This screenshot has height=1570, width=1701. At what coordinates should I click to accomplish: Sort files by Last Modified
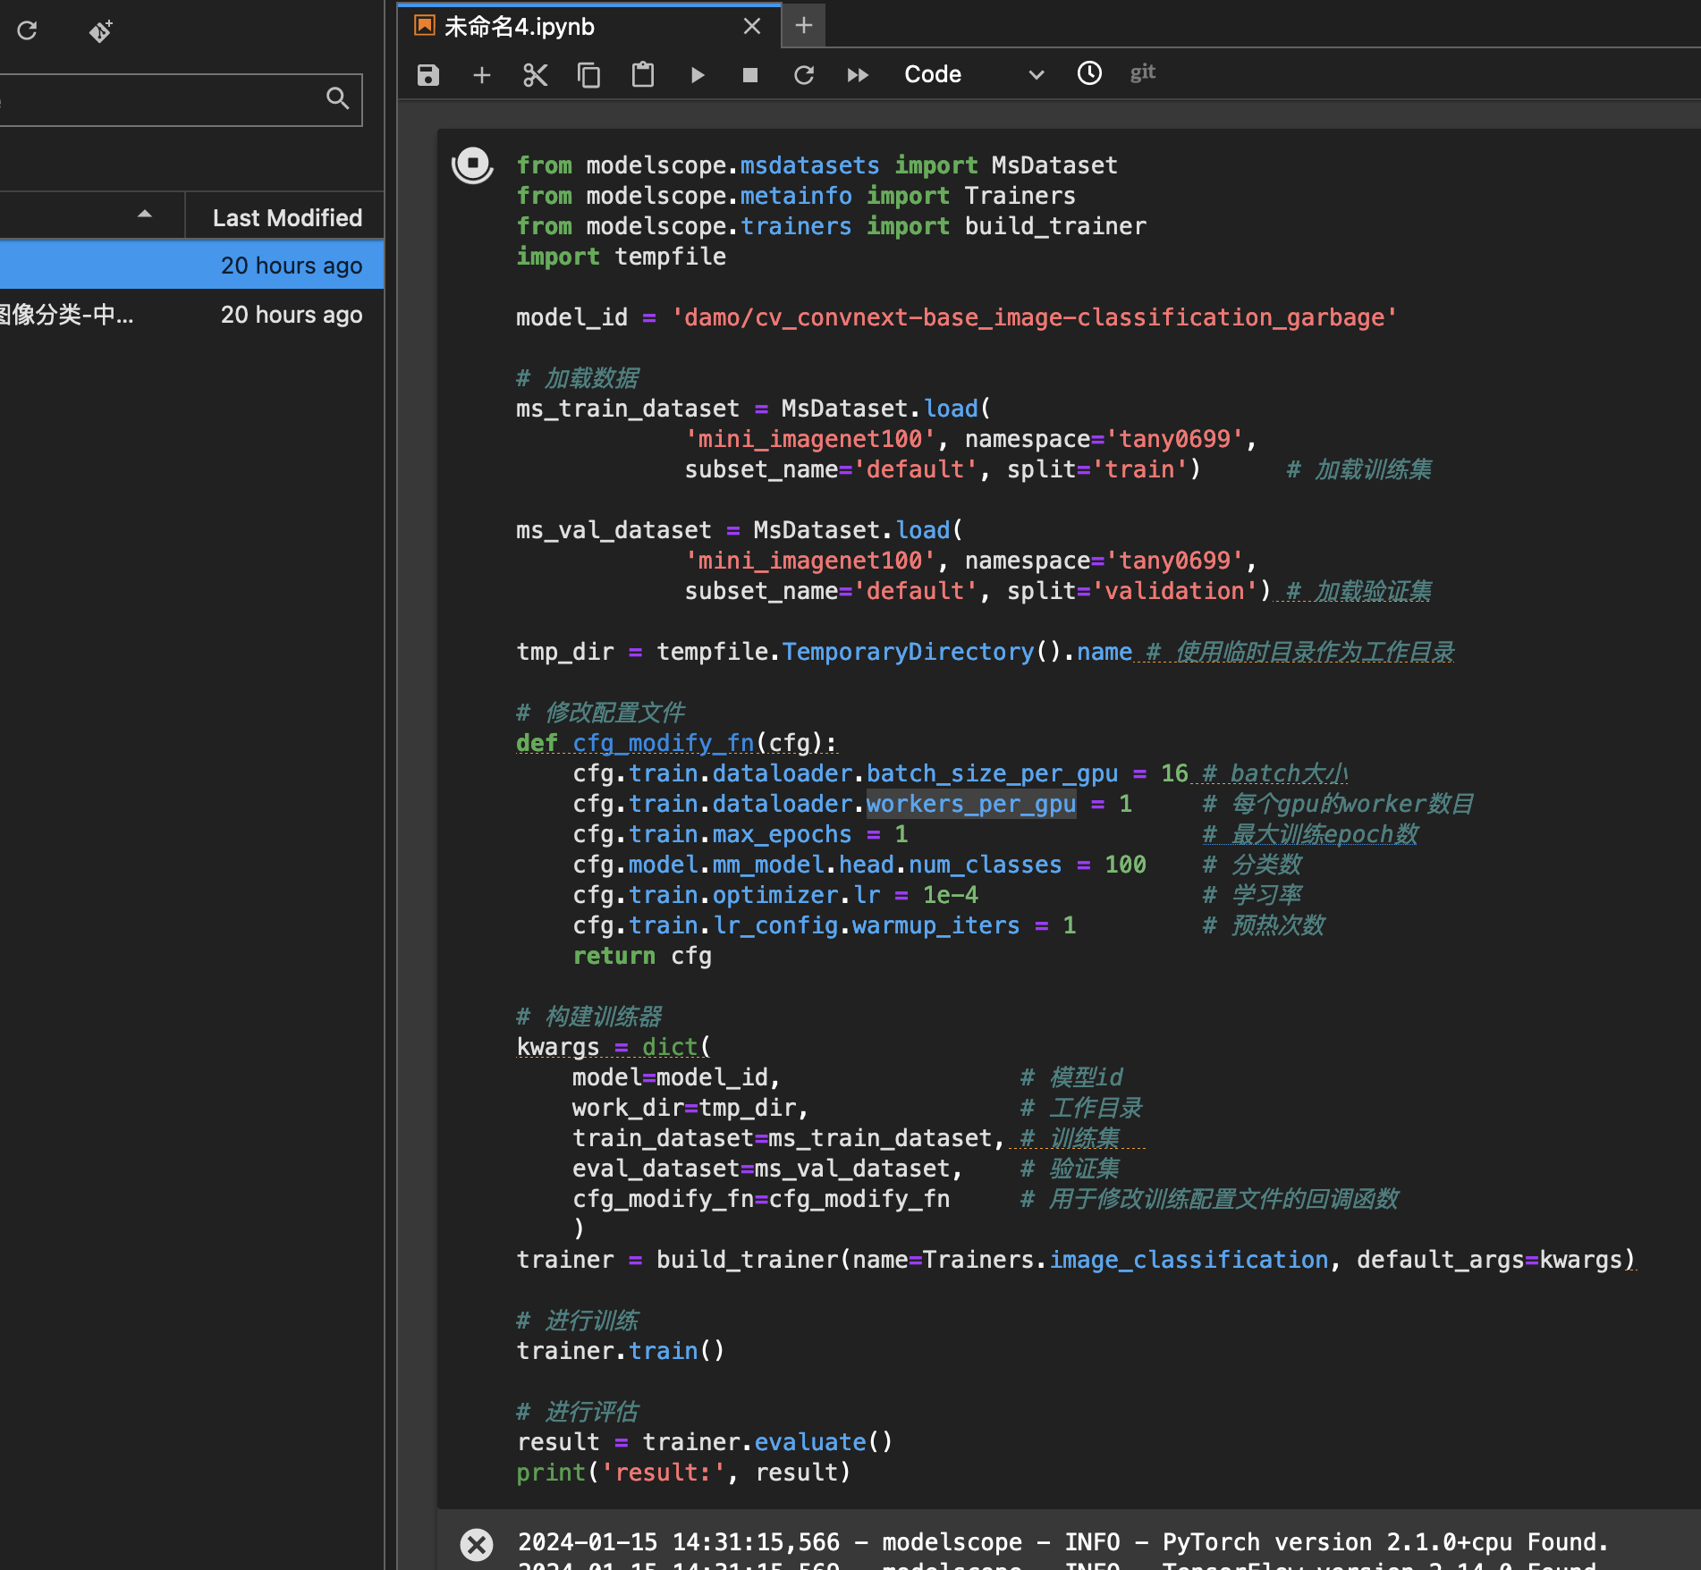[x=287, y=218]
